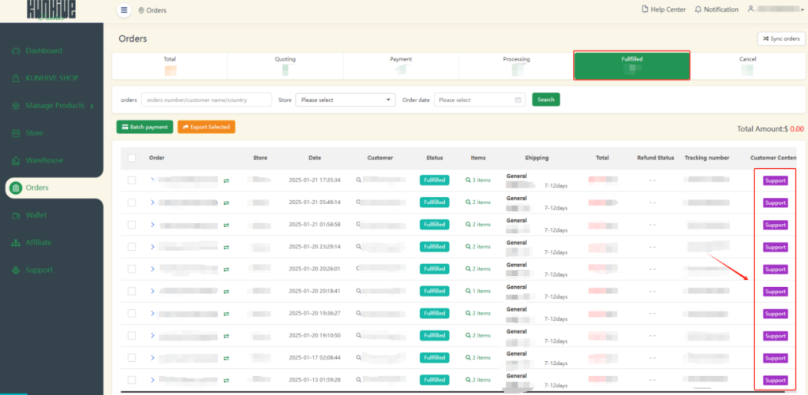Open KUNHIVE SHOP in the sidebar
The height and width of the screenshot is (395, 808).
coord(51,78)
